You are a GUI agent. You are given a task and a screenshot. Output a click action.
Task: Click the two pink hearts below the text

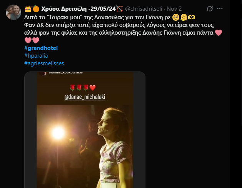(32, 40)
